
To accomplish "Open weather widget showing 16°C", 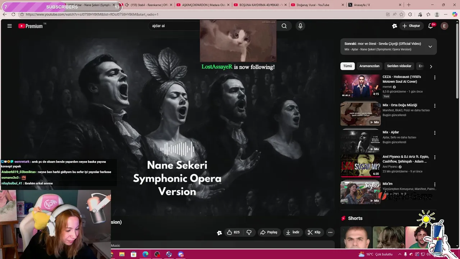I will click(x=376, y=254).
